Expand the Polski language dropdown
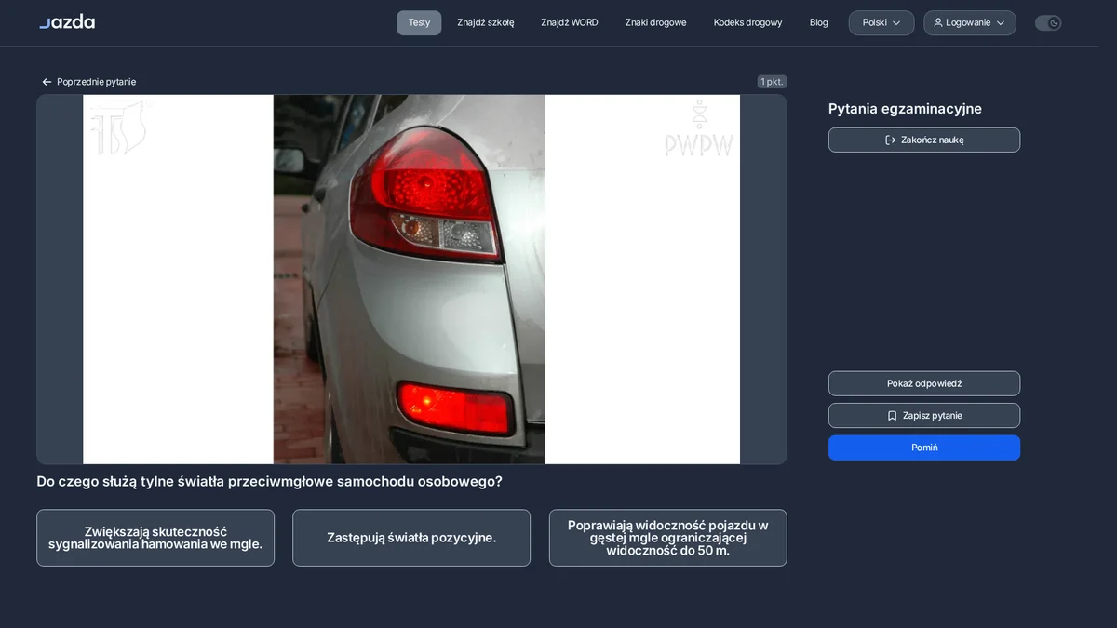 coord(881,22)
